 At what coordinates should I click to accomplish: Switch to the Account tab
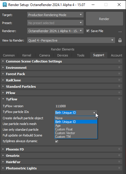point(117,55)
